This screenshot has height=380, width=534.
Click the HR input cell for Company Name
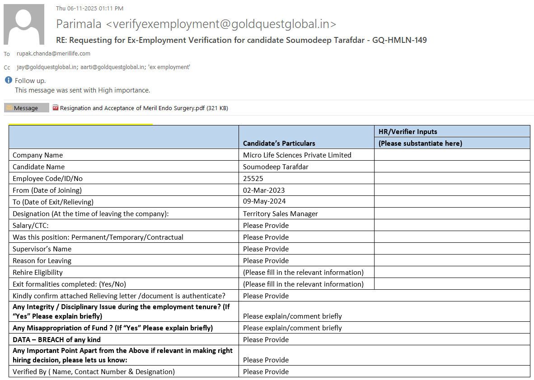[452, 155]
